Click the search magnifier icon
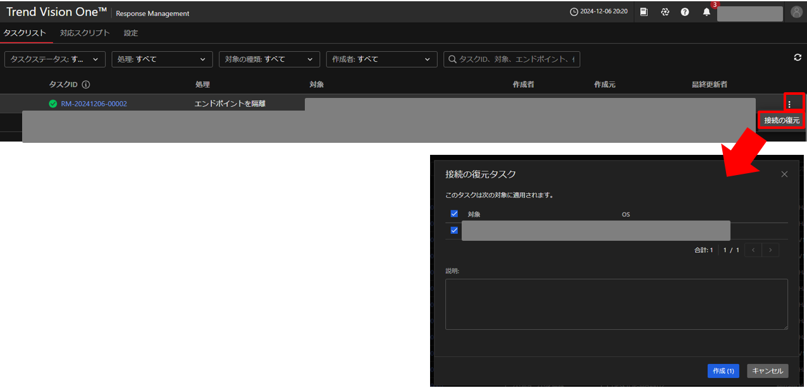 click(x=453, y=59)
